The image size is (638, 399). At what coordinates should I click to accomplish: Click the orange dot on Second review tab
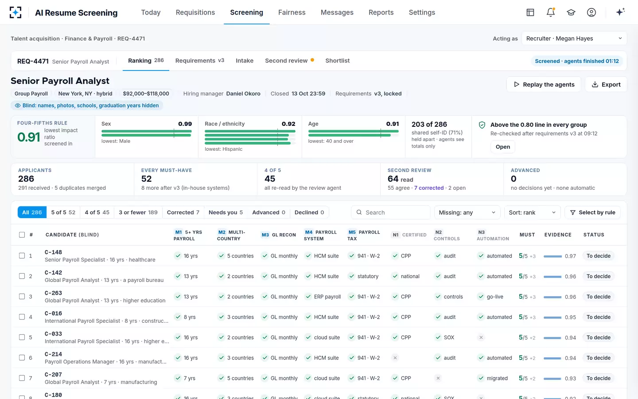[x=312, y=60]
